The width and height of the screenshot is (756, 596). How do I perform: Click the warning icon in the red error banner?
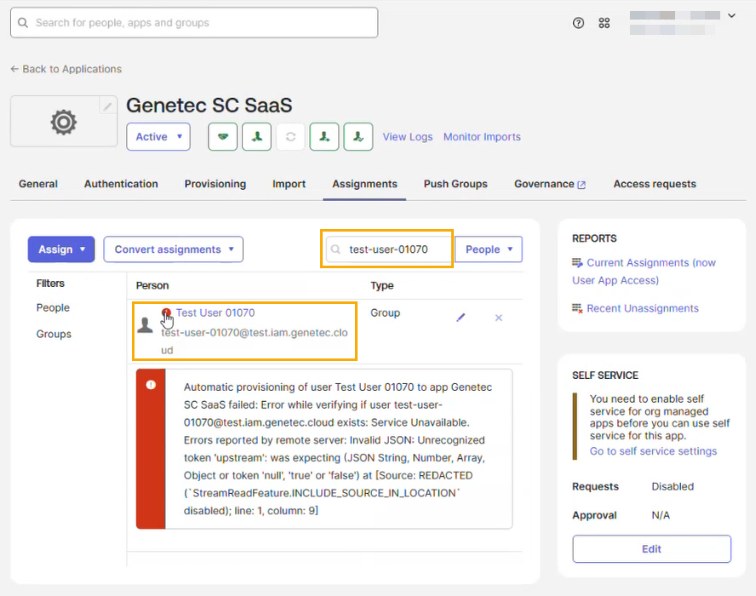point(151,385)
